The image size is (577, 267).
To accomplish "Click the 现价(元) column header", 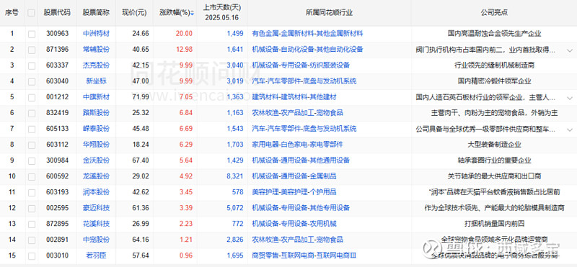I will [x=134, y=12].
